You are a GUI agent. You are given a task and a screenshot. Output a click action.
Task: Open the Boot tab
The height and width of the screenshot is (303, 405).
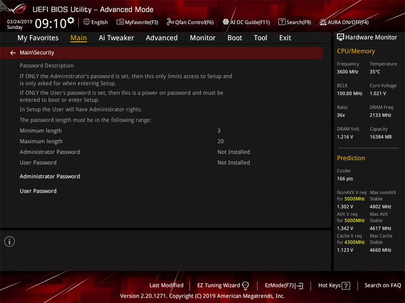pyautogui.click(x=235, y=38)
